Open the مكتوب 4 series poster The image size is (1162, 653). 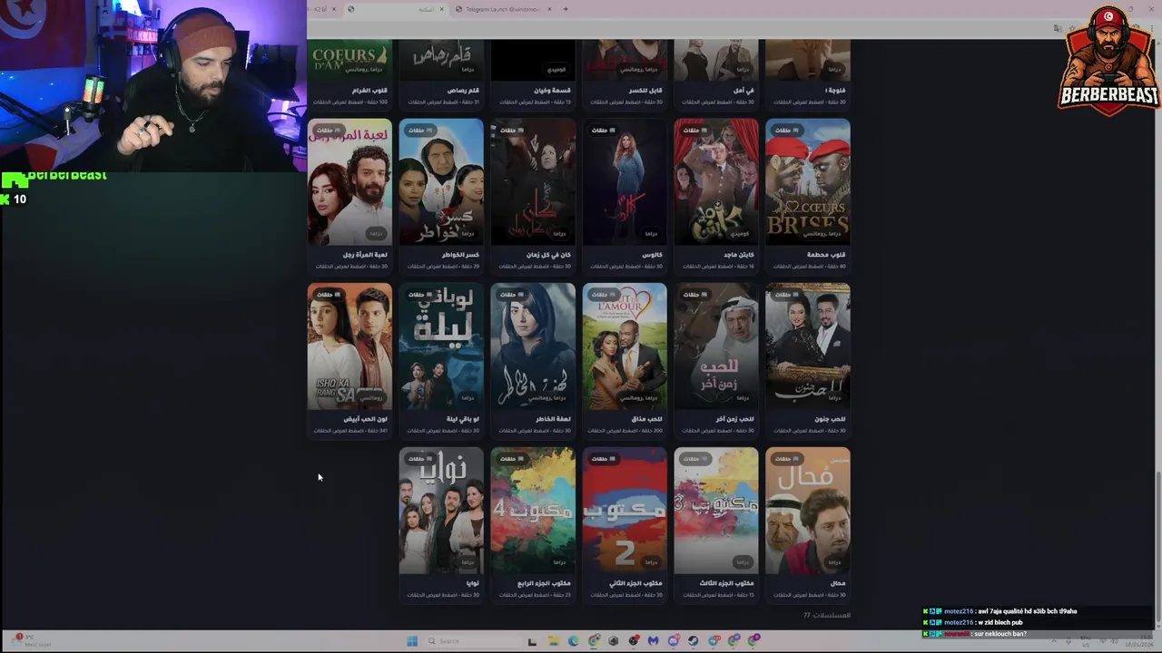click(x=533, y=511)
